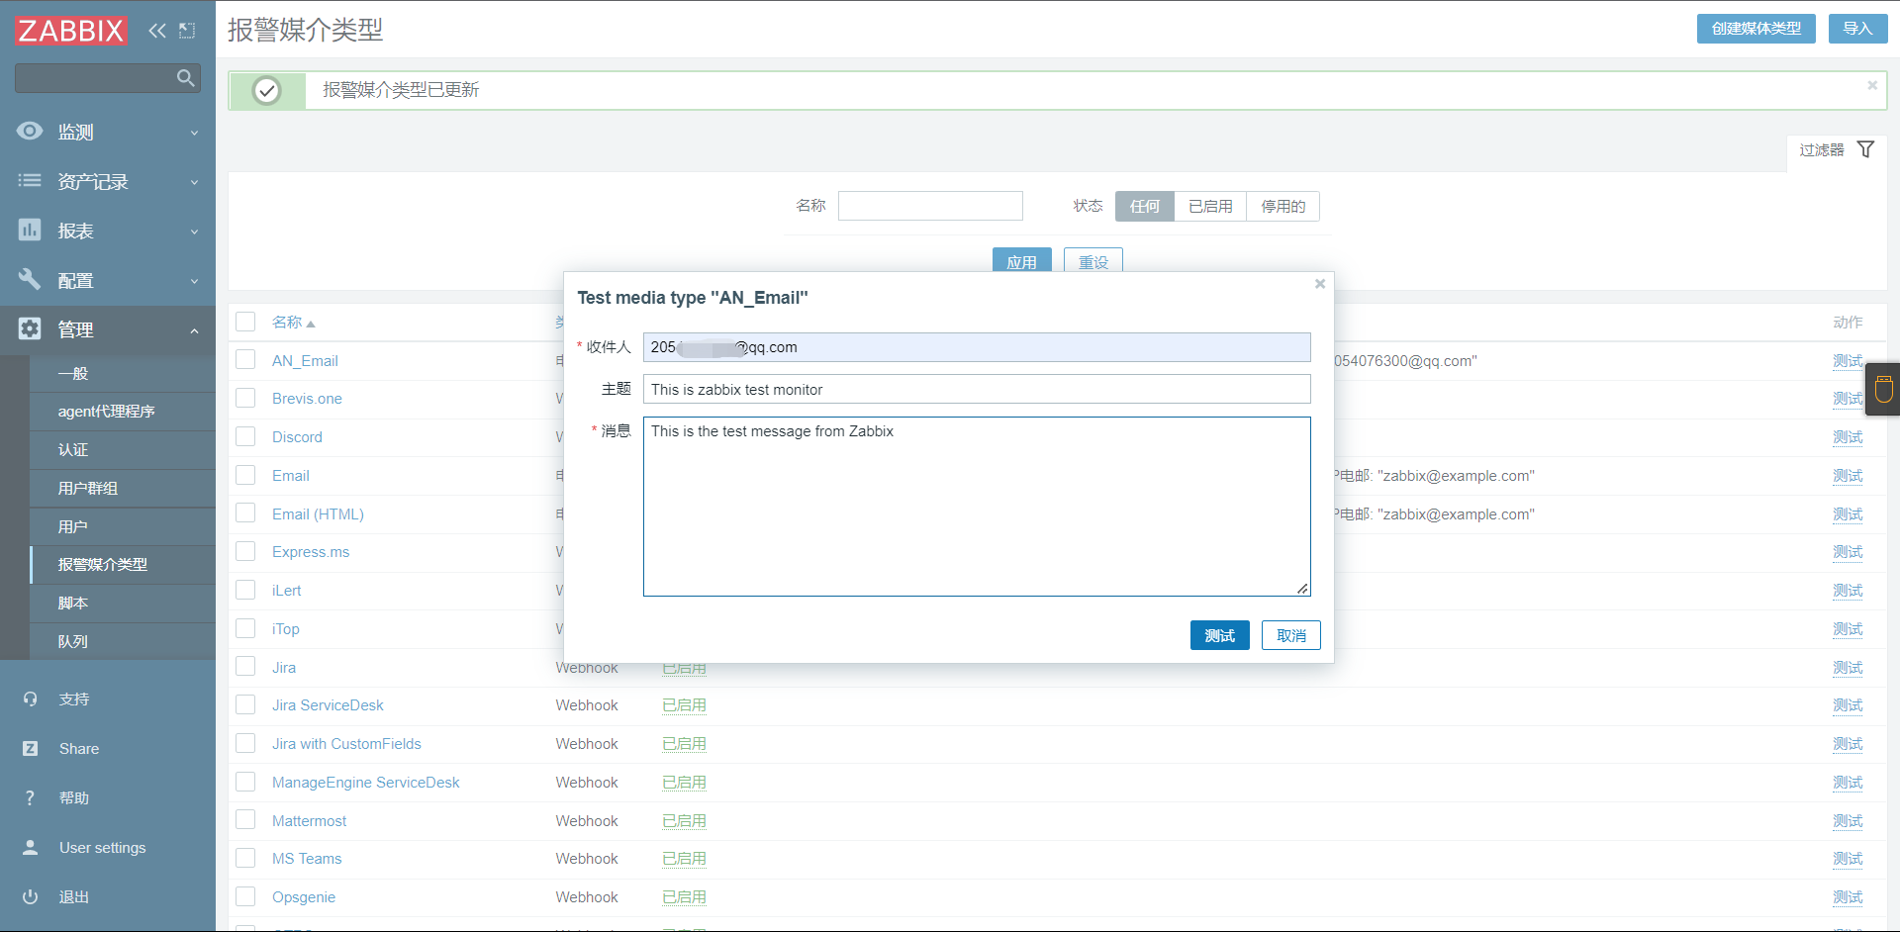Expand the 资产记录 menu chevron
Screen dimensions: 1900x932
[x=194, y=182]
